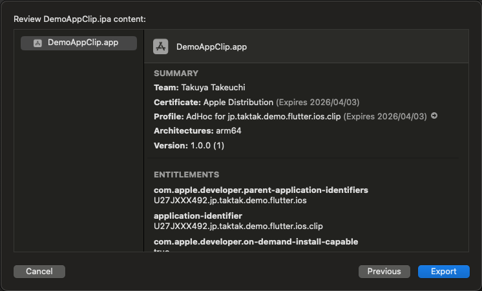The width and height of the screenshot is (482, 291).
Task: Click the Version: 1.0.0 (1) line
Action: [189, 146]
